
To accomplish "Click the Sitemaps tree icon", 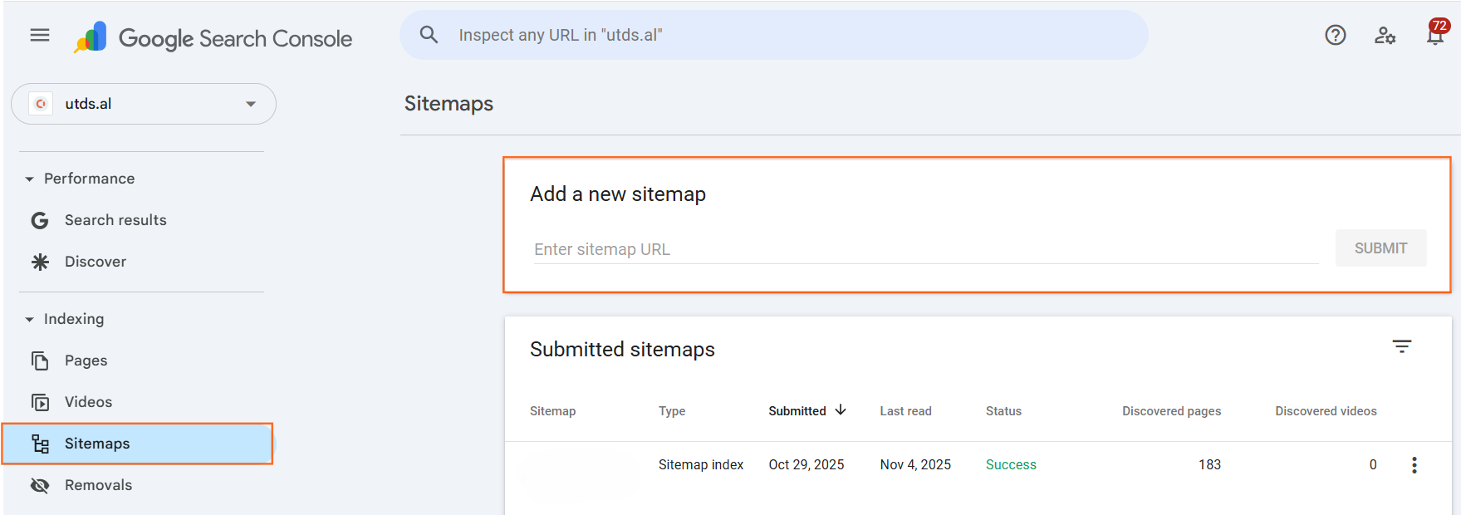I will tap(40, 444).
